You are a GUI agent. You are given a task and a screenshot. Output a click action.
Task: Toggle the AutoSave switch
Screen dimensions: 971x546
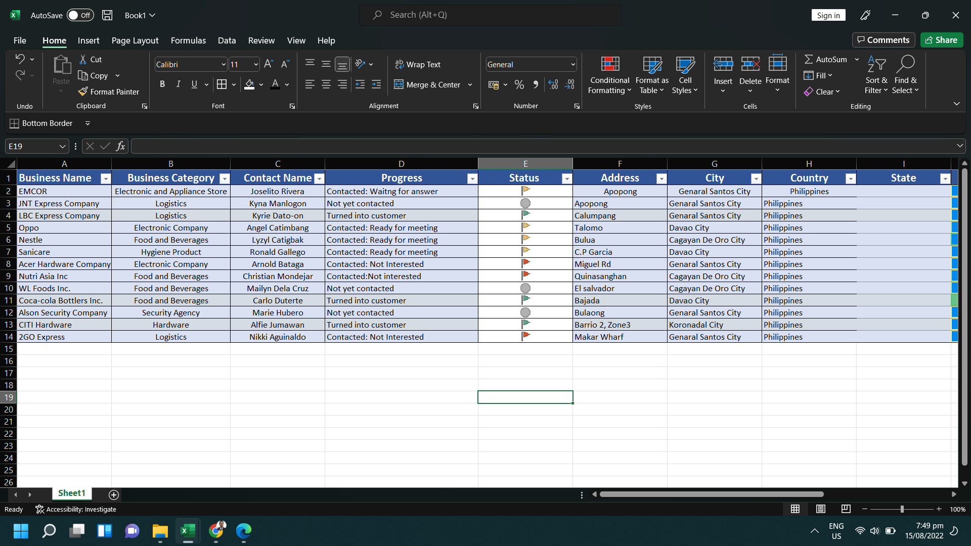pos(80,15)
